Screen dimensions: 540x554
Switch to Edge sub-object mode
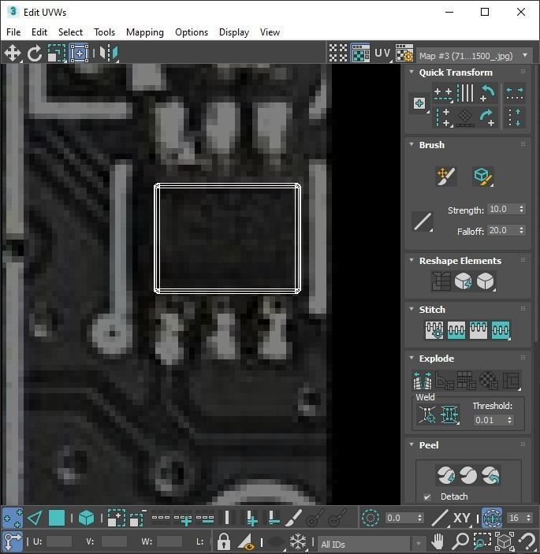[34, 518]
